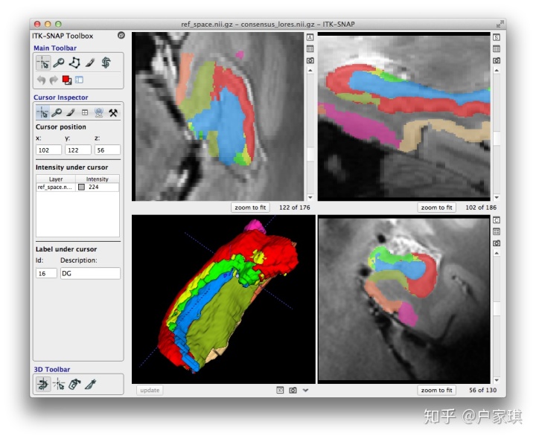Click the view layout toggle icon in Main Toolbar

coord(80,80)
